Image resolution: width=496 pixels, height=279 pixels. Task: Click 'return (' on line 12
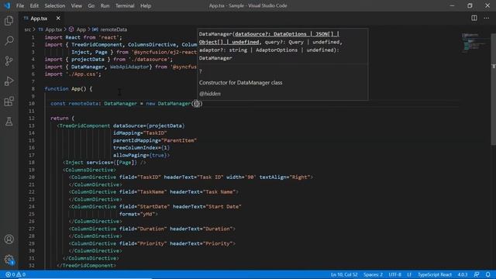62,119
